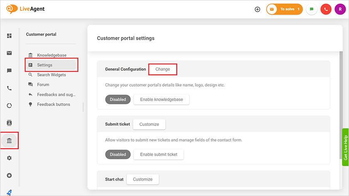Open the calls phone icon in sidebar
349x196 pixels.
(9, 88)
